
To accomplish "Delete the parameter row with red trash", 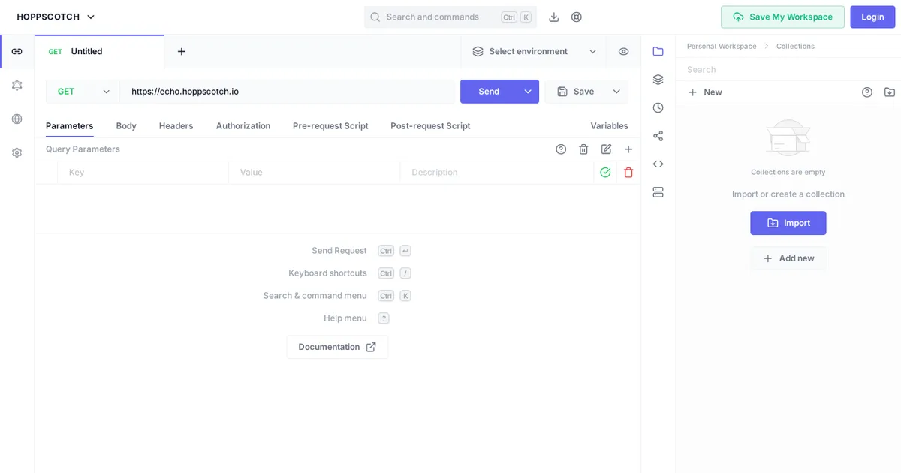I will pos(628,172).
